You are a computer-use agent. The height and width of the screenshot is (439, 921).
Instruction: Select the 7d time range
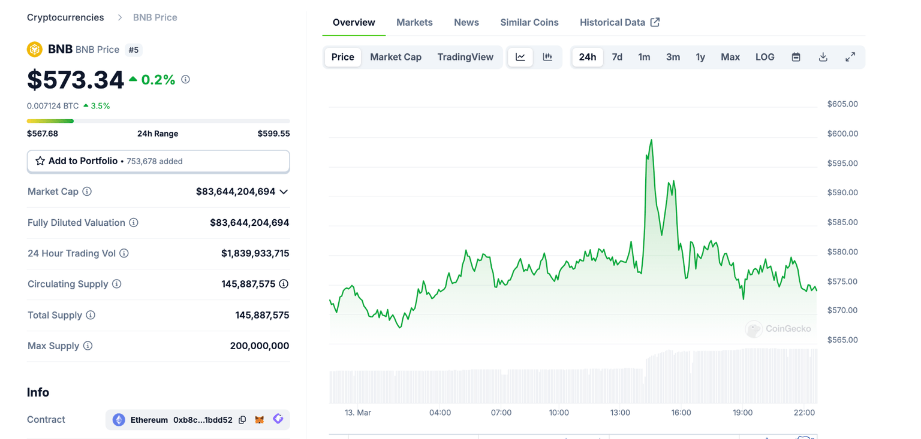pyautogui.click(x=617, y=57)
